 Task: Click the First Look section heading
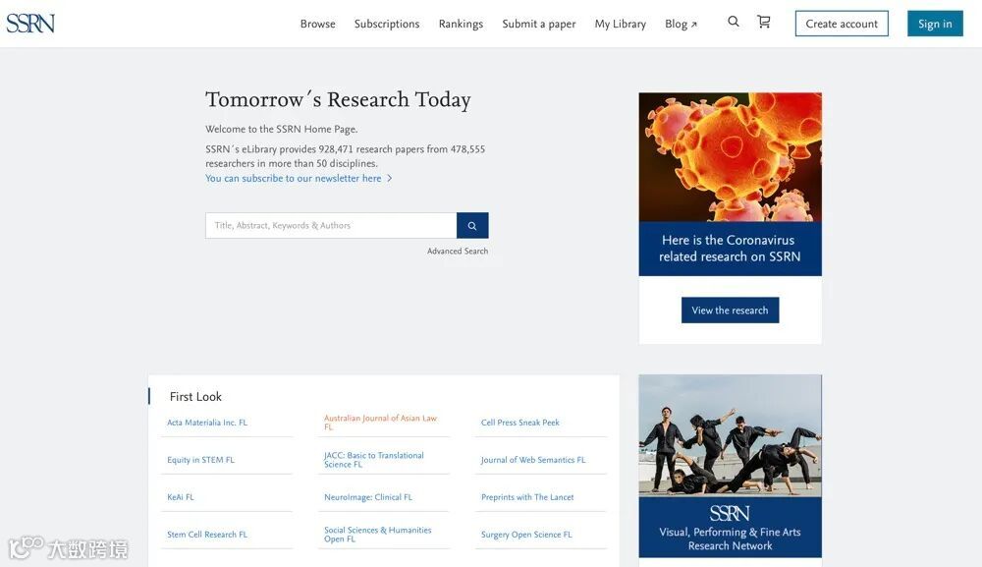coord(195,397)
